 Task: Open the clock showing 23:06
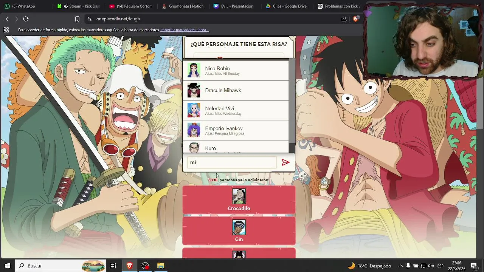(x=456, y=266)
